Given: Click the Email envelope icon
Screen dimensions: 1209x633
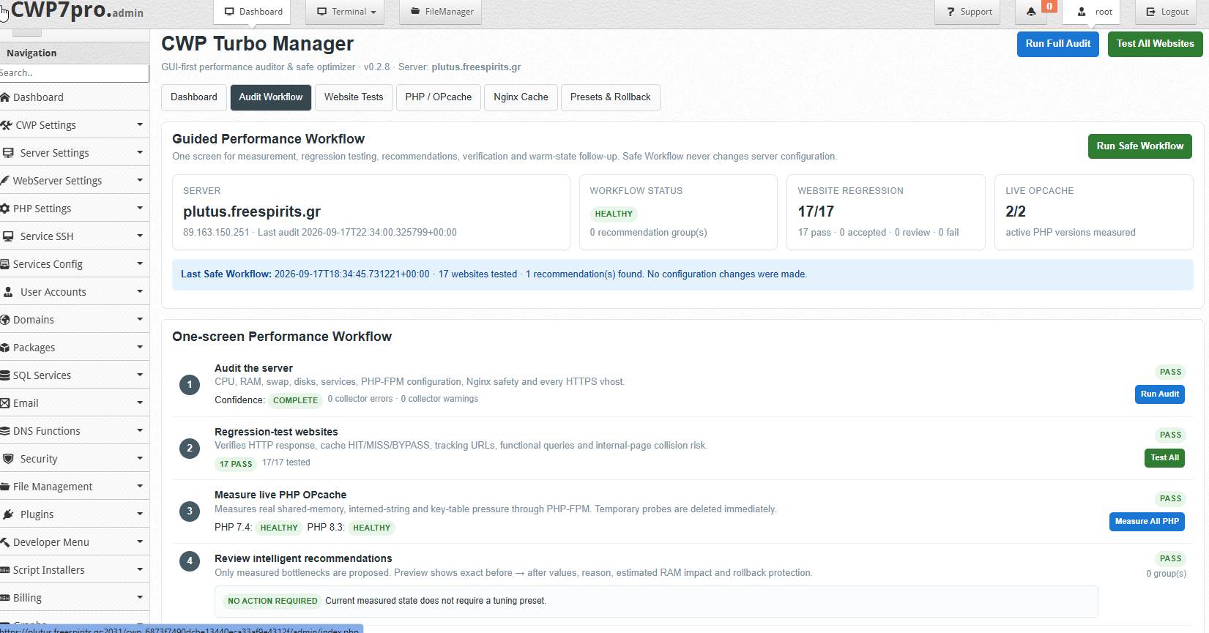Looking at the screenshot, I should pyautogui.click(x=5, y=403).
